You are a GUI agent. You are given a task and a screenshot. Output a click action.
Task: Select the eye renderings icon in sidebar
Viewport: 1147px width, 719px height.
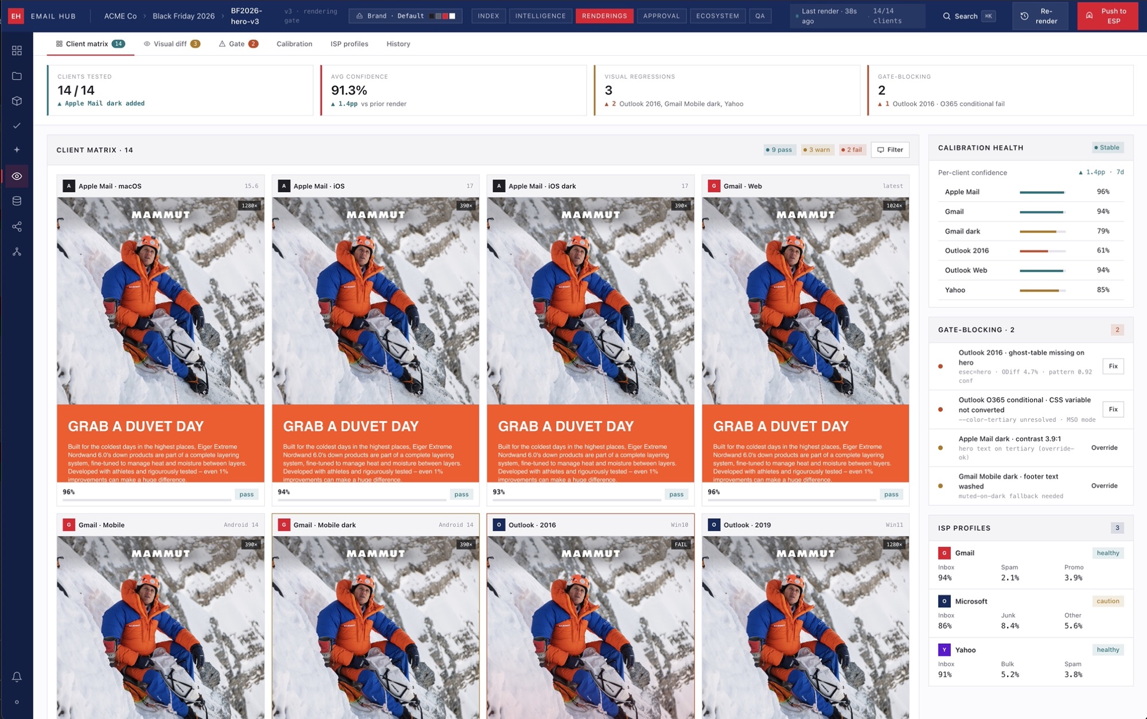point(17,176)
